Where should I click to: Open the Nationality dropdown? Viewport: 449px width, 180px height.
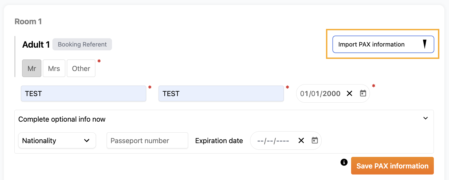pyautogui.click(x=57, y=141)
